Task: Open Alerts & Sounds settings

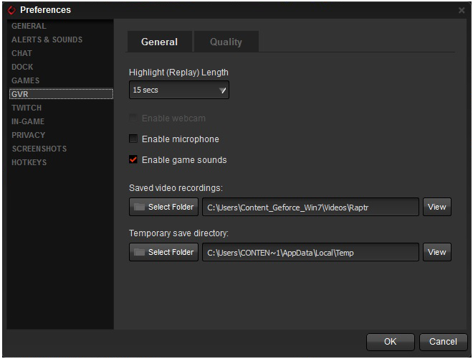Action: click(47, 39)
